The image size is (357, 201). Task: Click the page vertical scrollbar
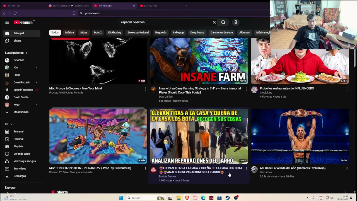coord(355,58)
